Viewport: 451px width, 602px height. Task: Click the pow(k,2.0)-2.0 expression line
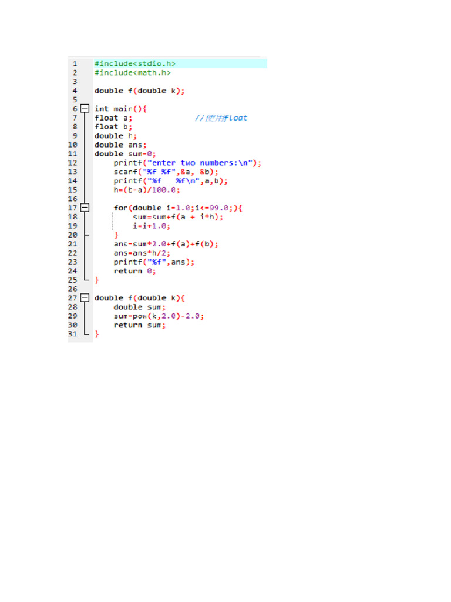click(x=159, y=316)
